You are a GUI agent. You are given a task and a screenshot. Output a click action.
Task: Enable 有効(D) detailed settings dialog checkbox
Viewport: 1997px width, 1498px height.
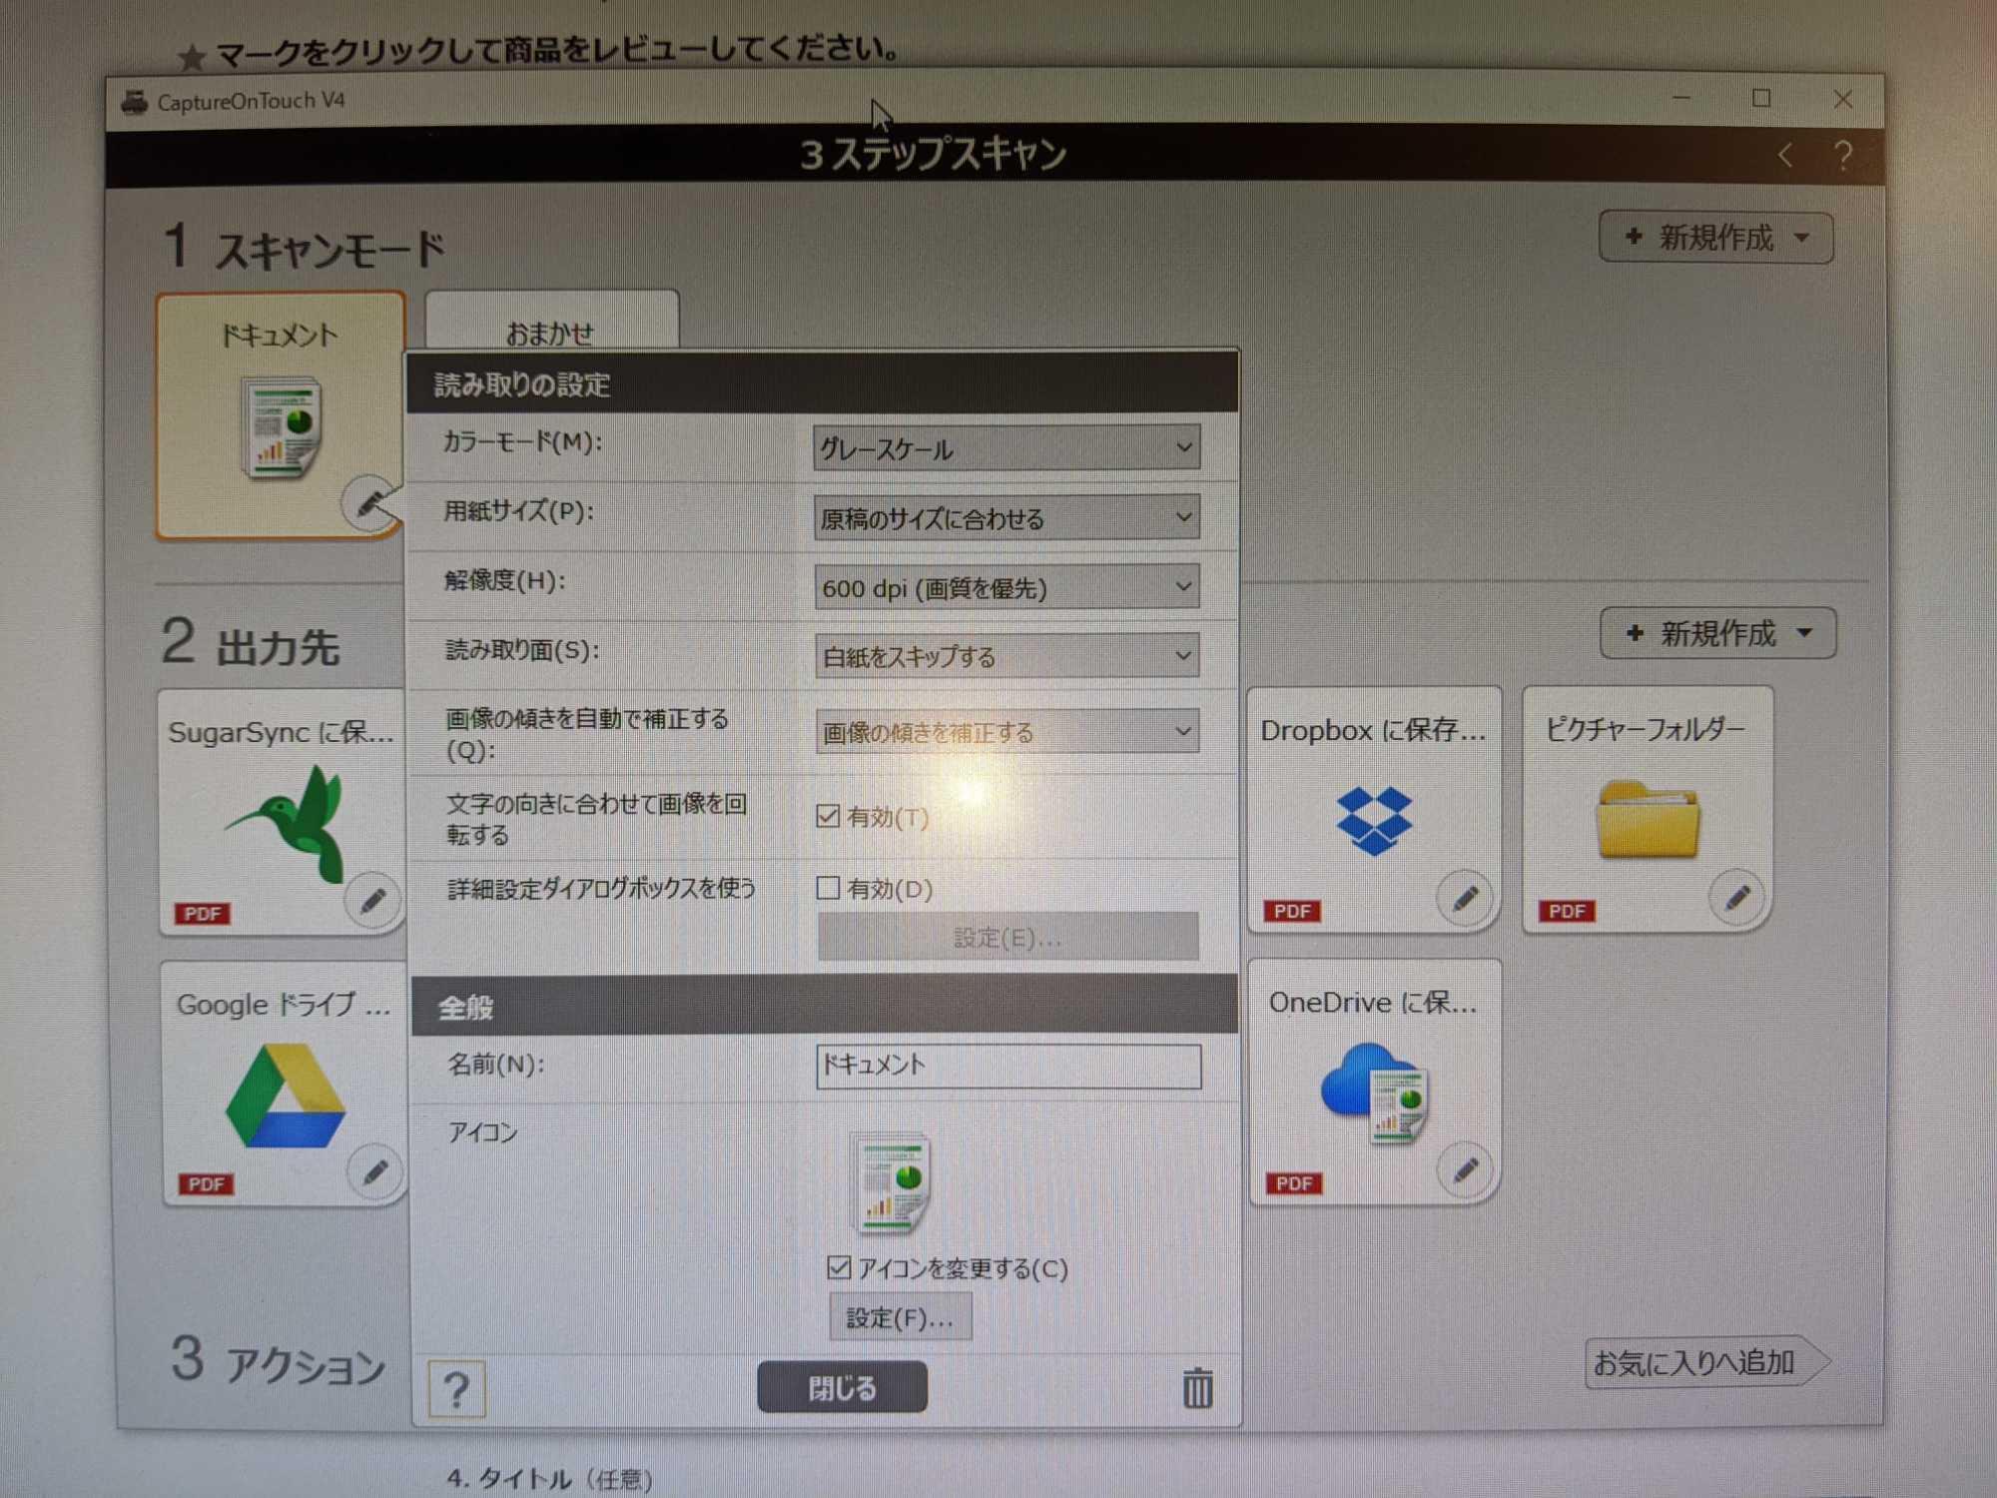point(828,888)
